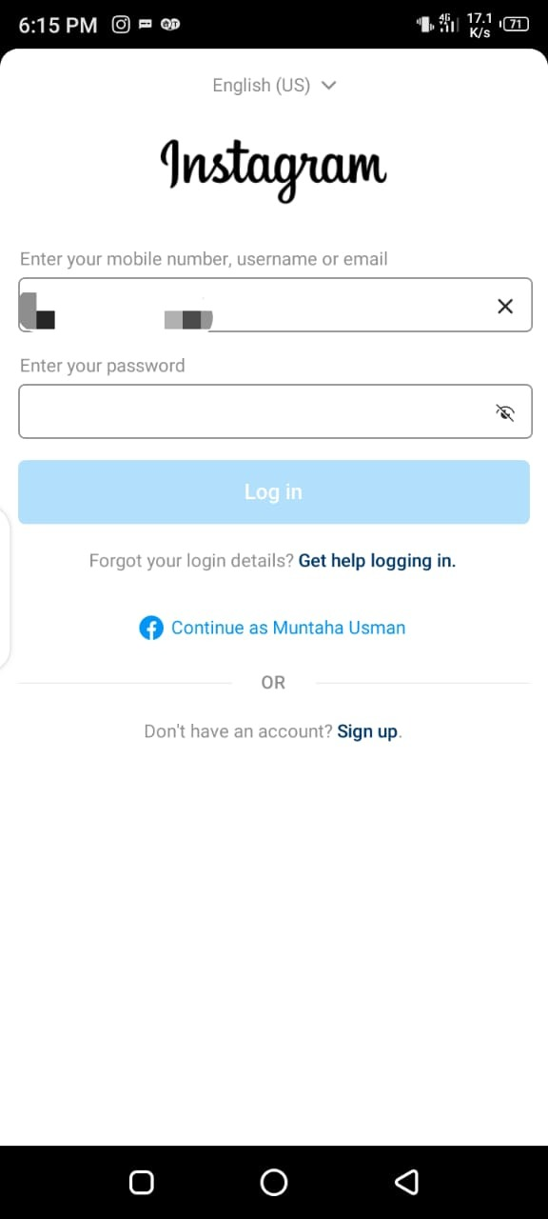
Task: Click the Instagram wordmark logo
Action: pyautogui.click(x=274, y=168)
